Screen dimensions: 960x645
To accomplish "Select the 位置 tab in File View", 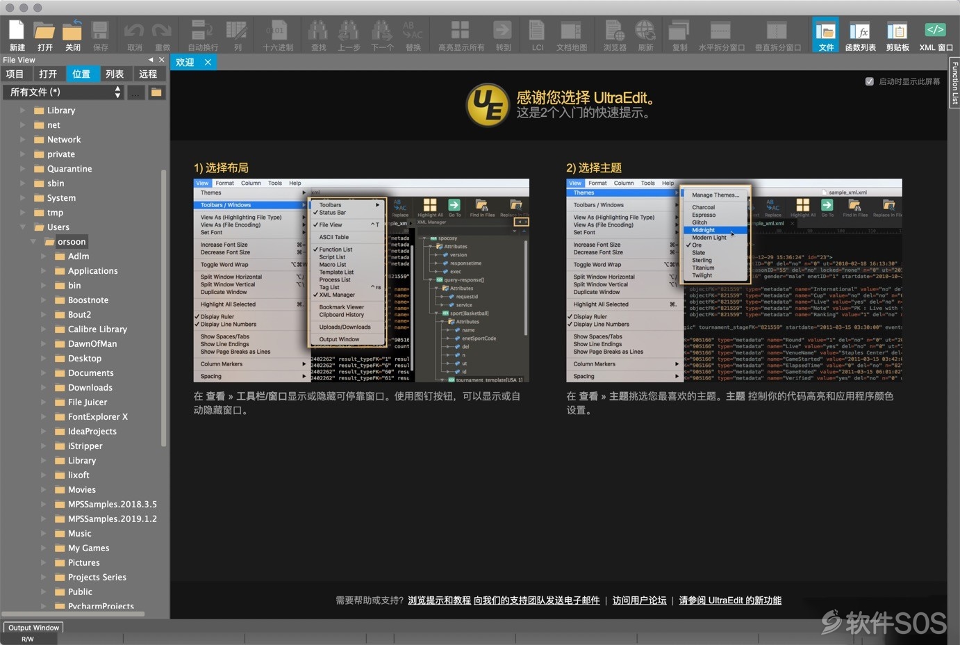I will [x=81, y=74].
